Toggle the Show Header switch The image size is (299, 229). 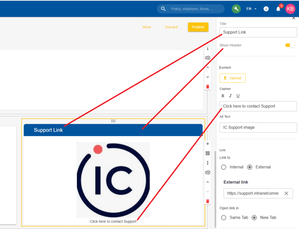click(290, 45)
